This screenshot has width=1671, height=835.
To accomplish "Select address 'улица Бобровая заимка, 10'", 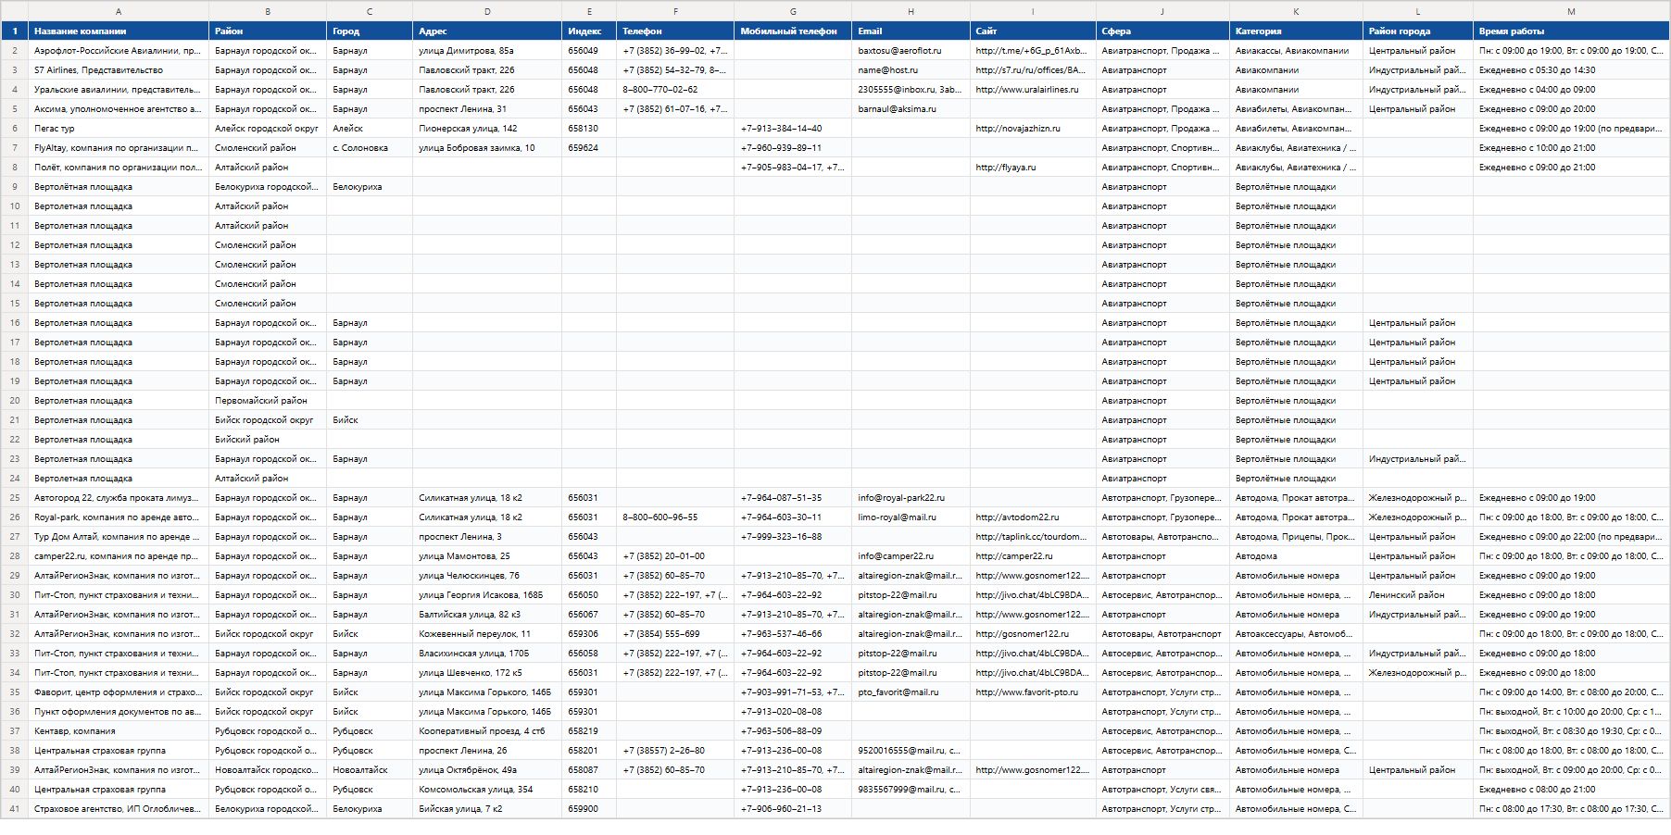I will (487, 148).
